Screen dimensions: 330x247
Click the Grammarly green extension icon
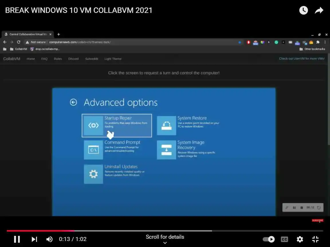click(276, 42)
